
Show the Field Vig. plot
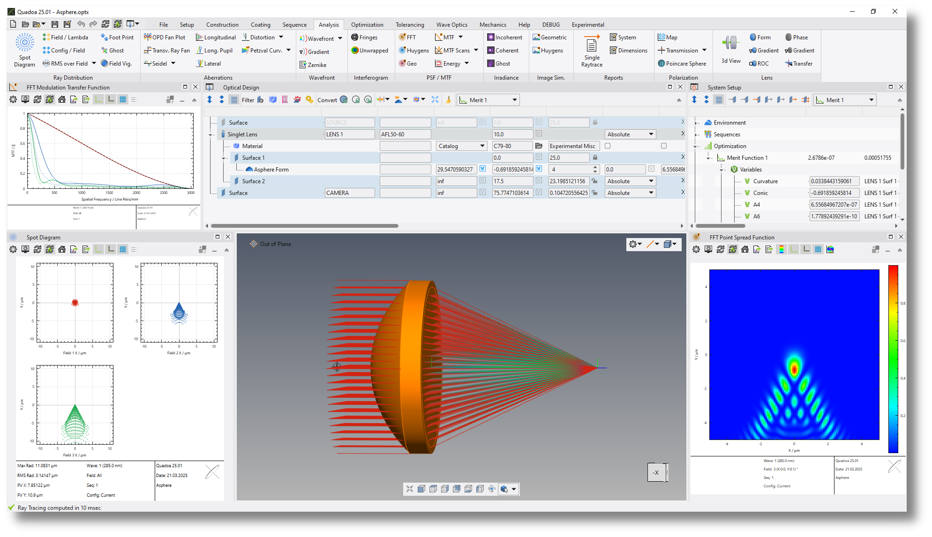pyautogui.click(x=116, y=63)
